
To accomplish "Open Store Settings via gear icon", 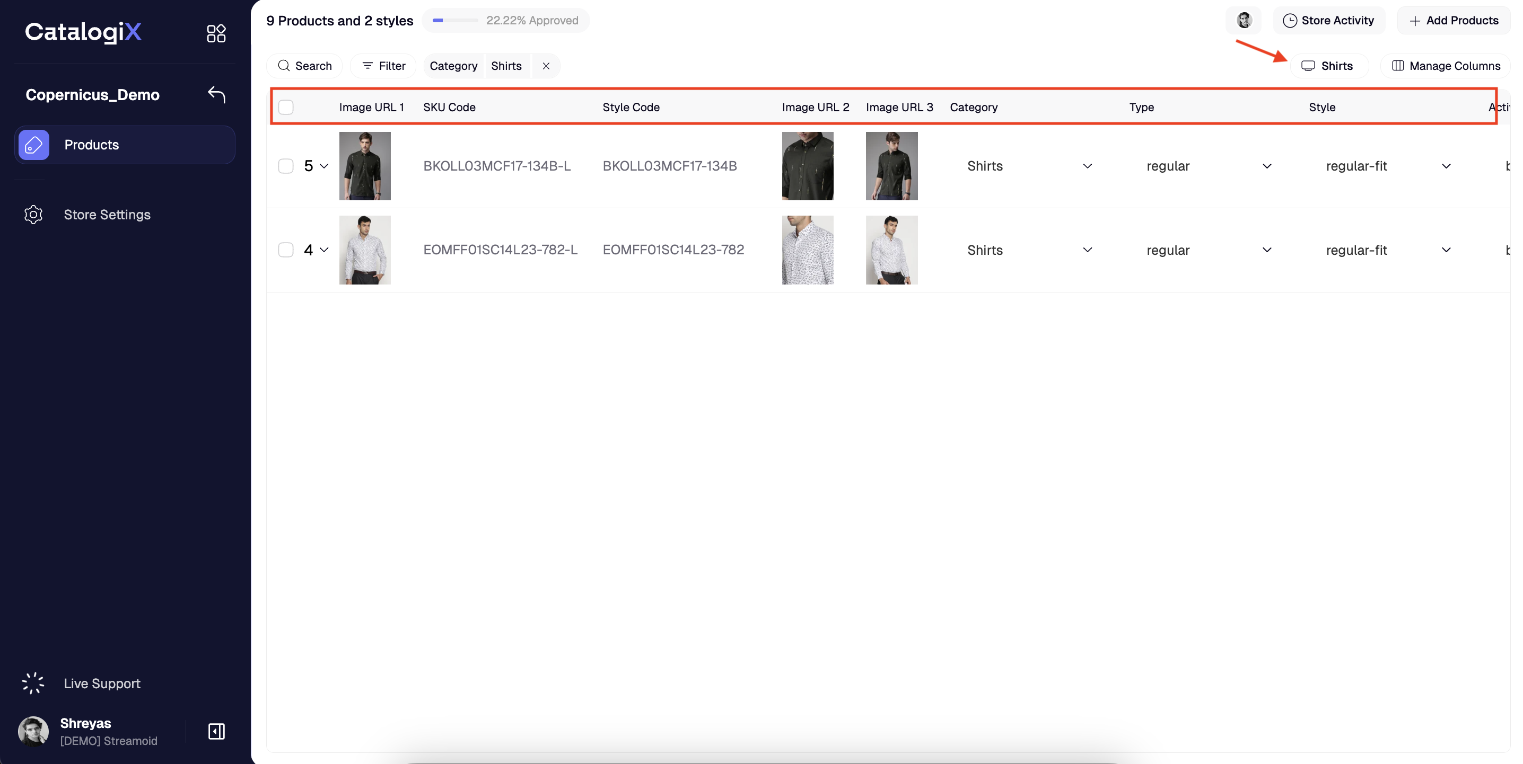I will (x=34, y=215).
